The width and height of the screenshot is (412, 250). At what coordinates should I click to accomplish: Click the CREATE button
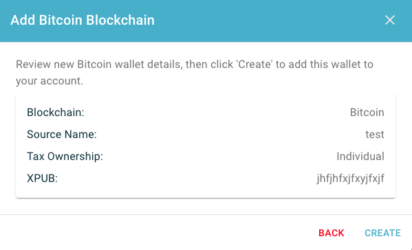(x=382, y=233)
